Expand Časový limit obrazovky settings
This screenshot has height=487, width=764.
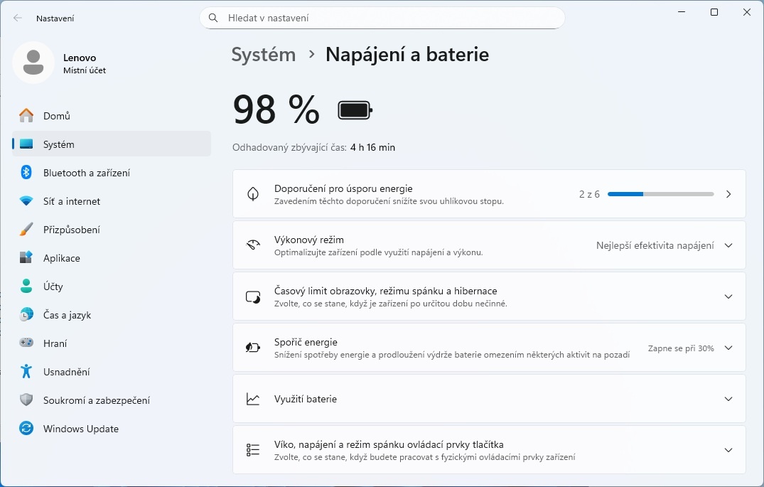click(728, 296)
